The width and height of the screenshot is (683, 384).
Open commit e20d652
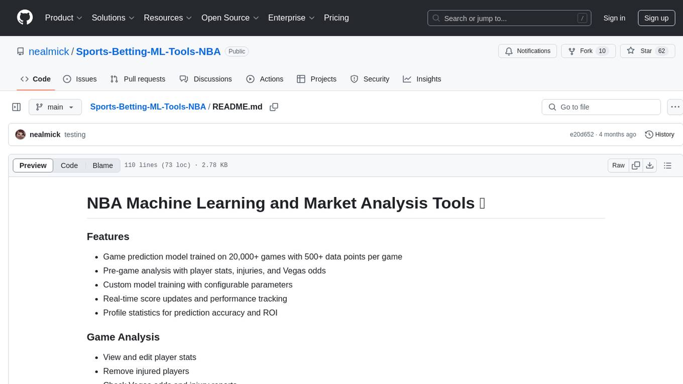coord(582,135)
